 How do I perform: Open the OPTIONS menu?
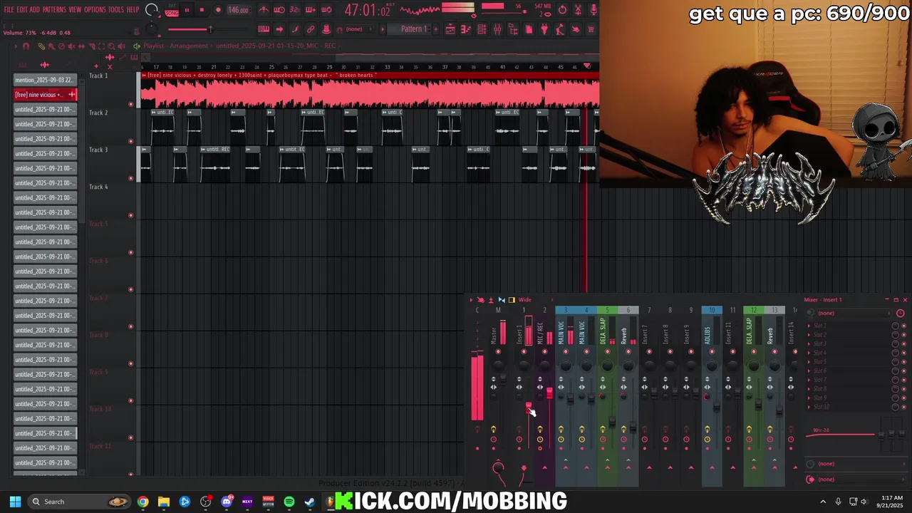(x=95, y=9)
